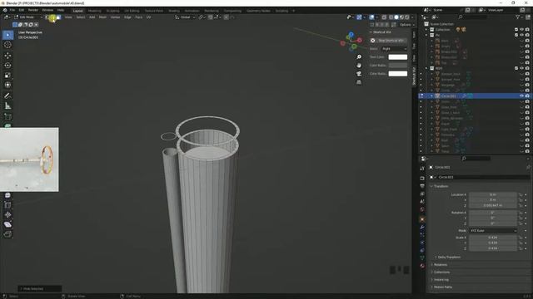Select the Measure tool
533x299 pixels.
coord(7,105)
